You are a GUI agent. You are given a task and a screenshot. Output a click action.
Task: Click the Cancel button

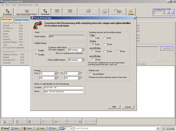pos(128,107)
